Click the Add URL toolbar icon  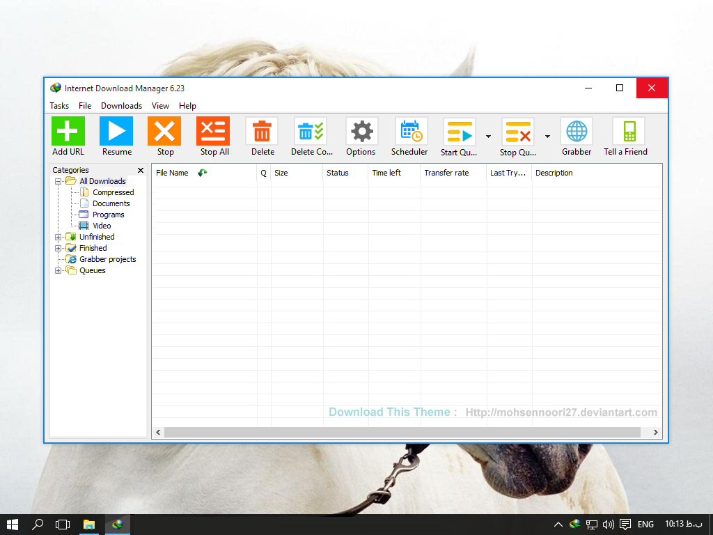[68, 131]
